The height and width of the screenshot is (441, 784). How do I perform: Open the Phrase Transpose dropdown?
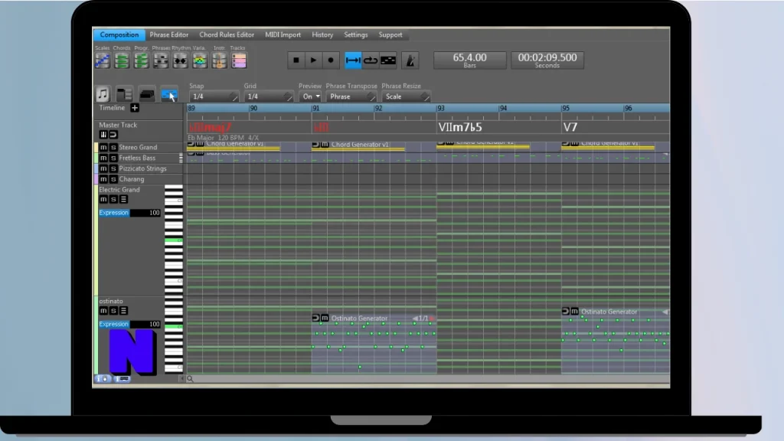pos(351,96)
